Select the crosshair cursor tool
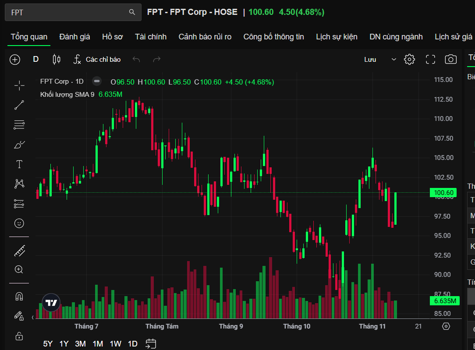 (19, 85)
